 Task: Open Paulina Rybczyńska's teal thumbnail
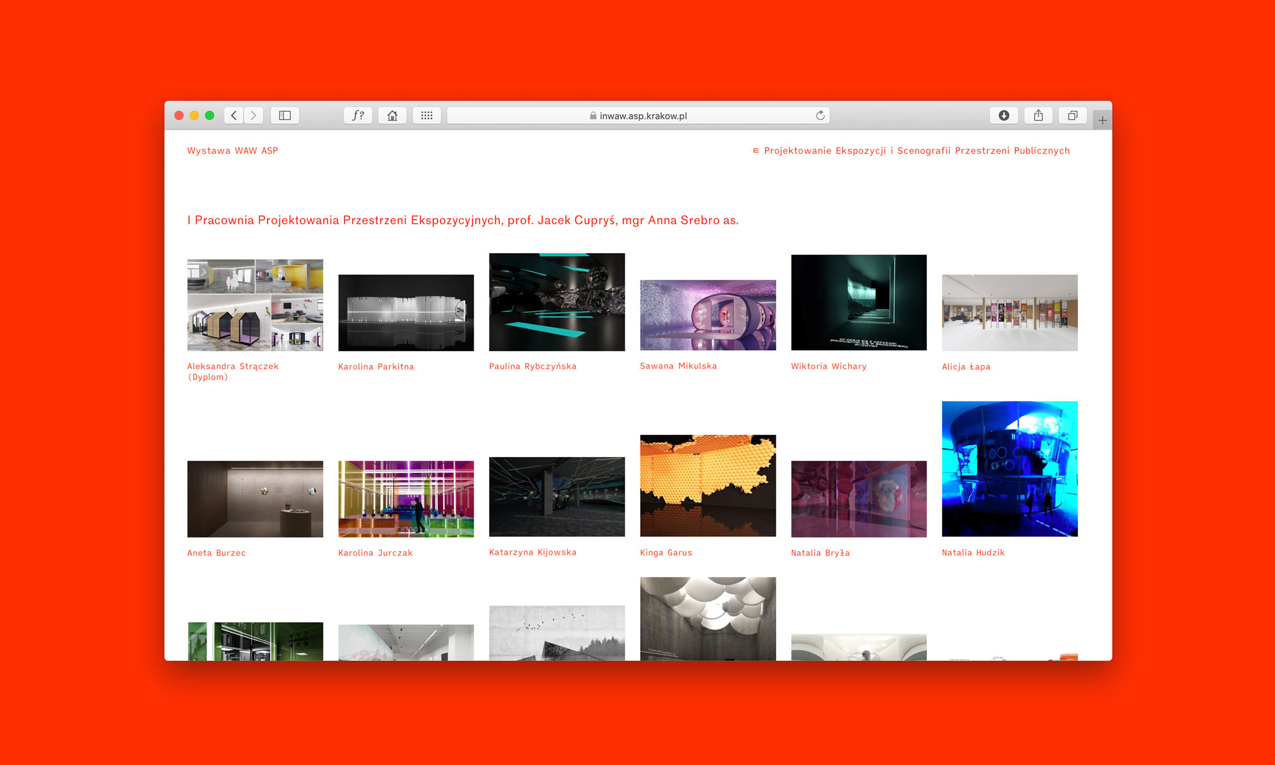pos(557,302)
